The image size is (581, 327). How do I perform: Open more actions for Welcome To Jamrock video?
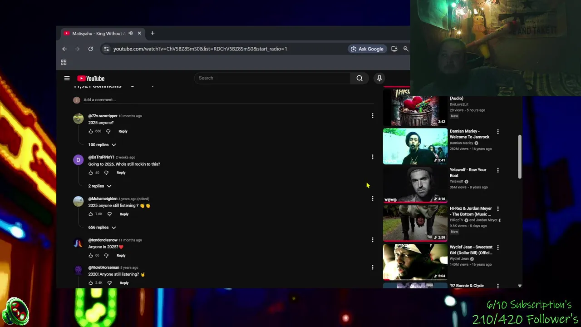(x=498, y=132)
